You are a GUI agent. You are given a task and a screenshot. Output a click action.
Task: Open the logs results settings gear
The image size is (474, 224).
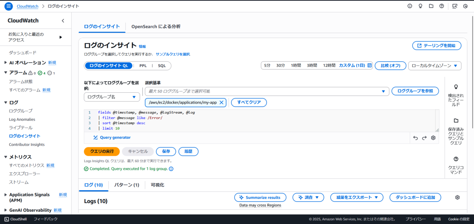(457, 197)
